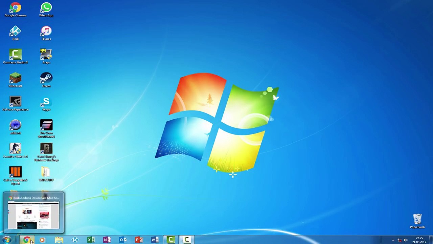Viewport: 433px width, 244px height.
Task: Open Outlook from the taskbar
Action: tap(123, 240)
